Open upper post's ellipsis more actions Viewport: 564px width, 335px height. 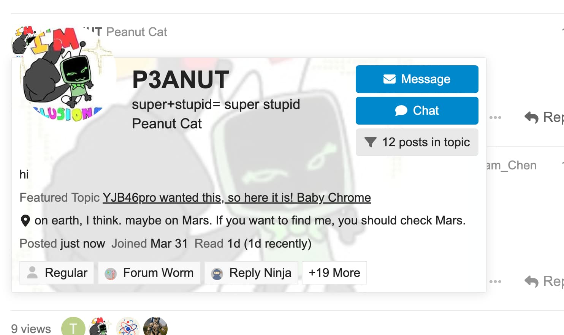pyautogui.click(x=495, y=117)
